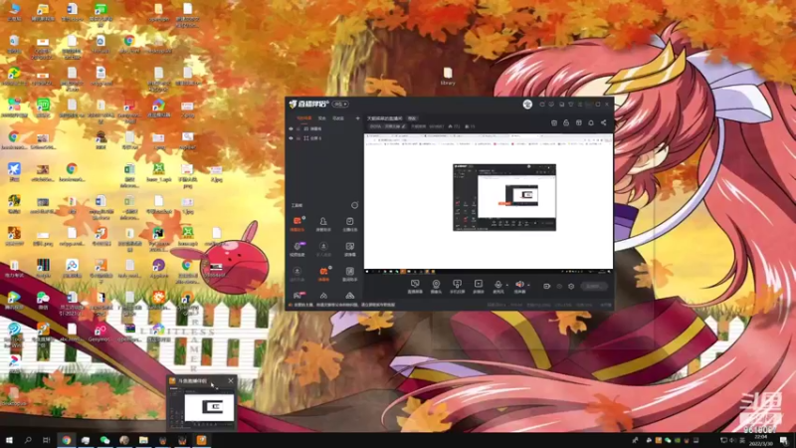Open the share icon above the stream preview

(604, 122)
